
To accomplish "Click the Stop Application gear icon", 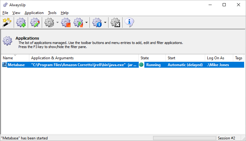I will coord(66,22).
